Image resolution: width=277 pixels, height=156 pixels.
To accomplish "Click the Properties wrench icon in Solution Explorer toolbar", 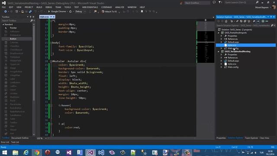I will [254, 21].
